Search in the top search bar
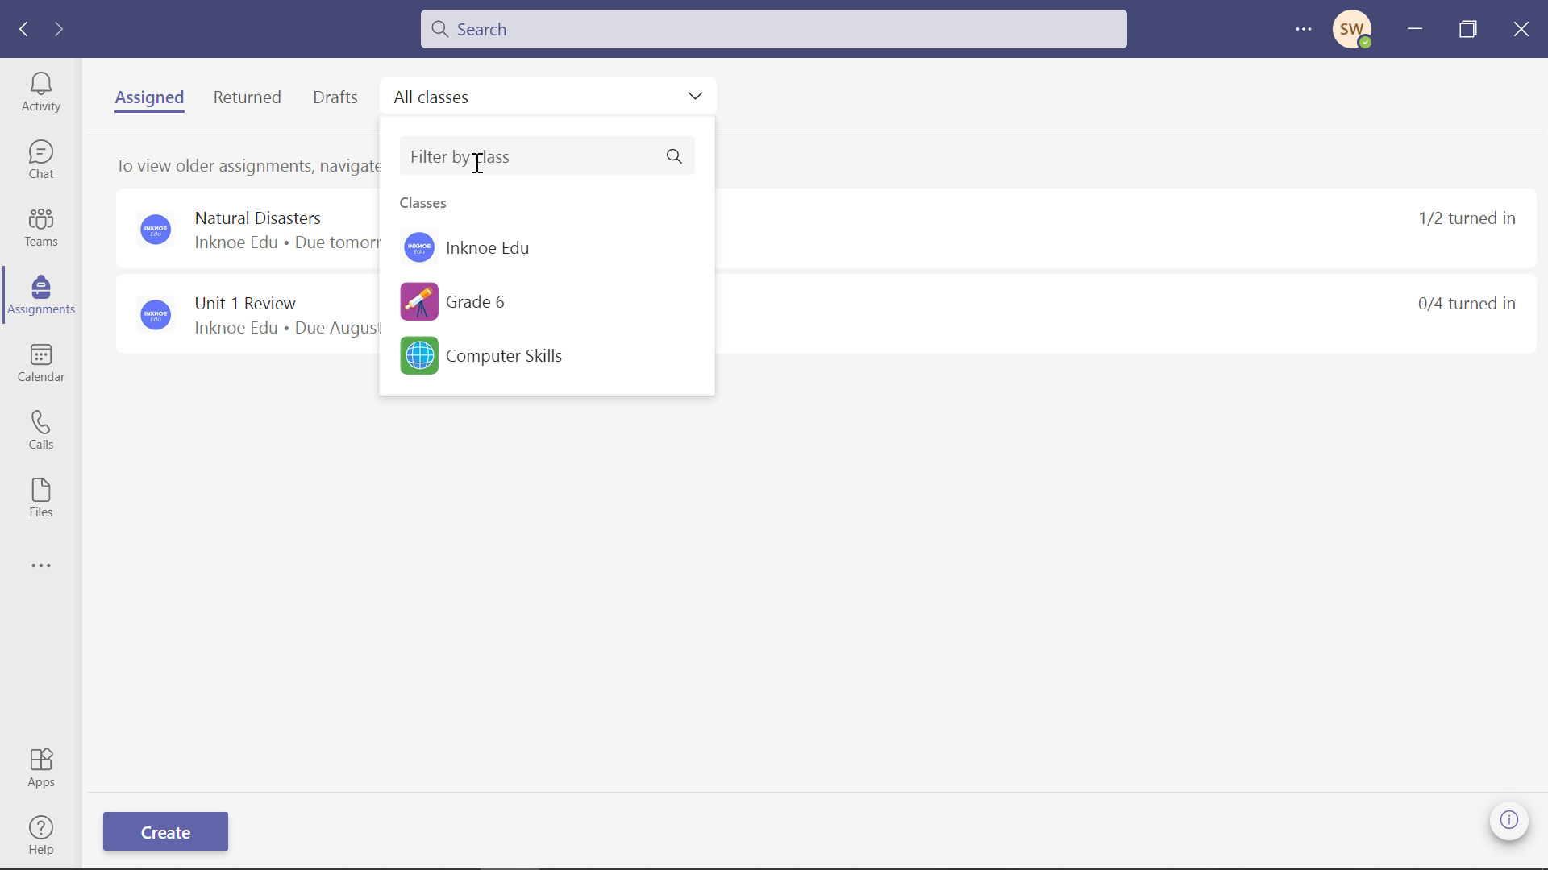This screenshot has height=870, width=1548. (x=773, y=29)
